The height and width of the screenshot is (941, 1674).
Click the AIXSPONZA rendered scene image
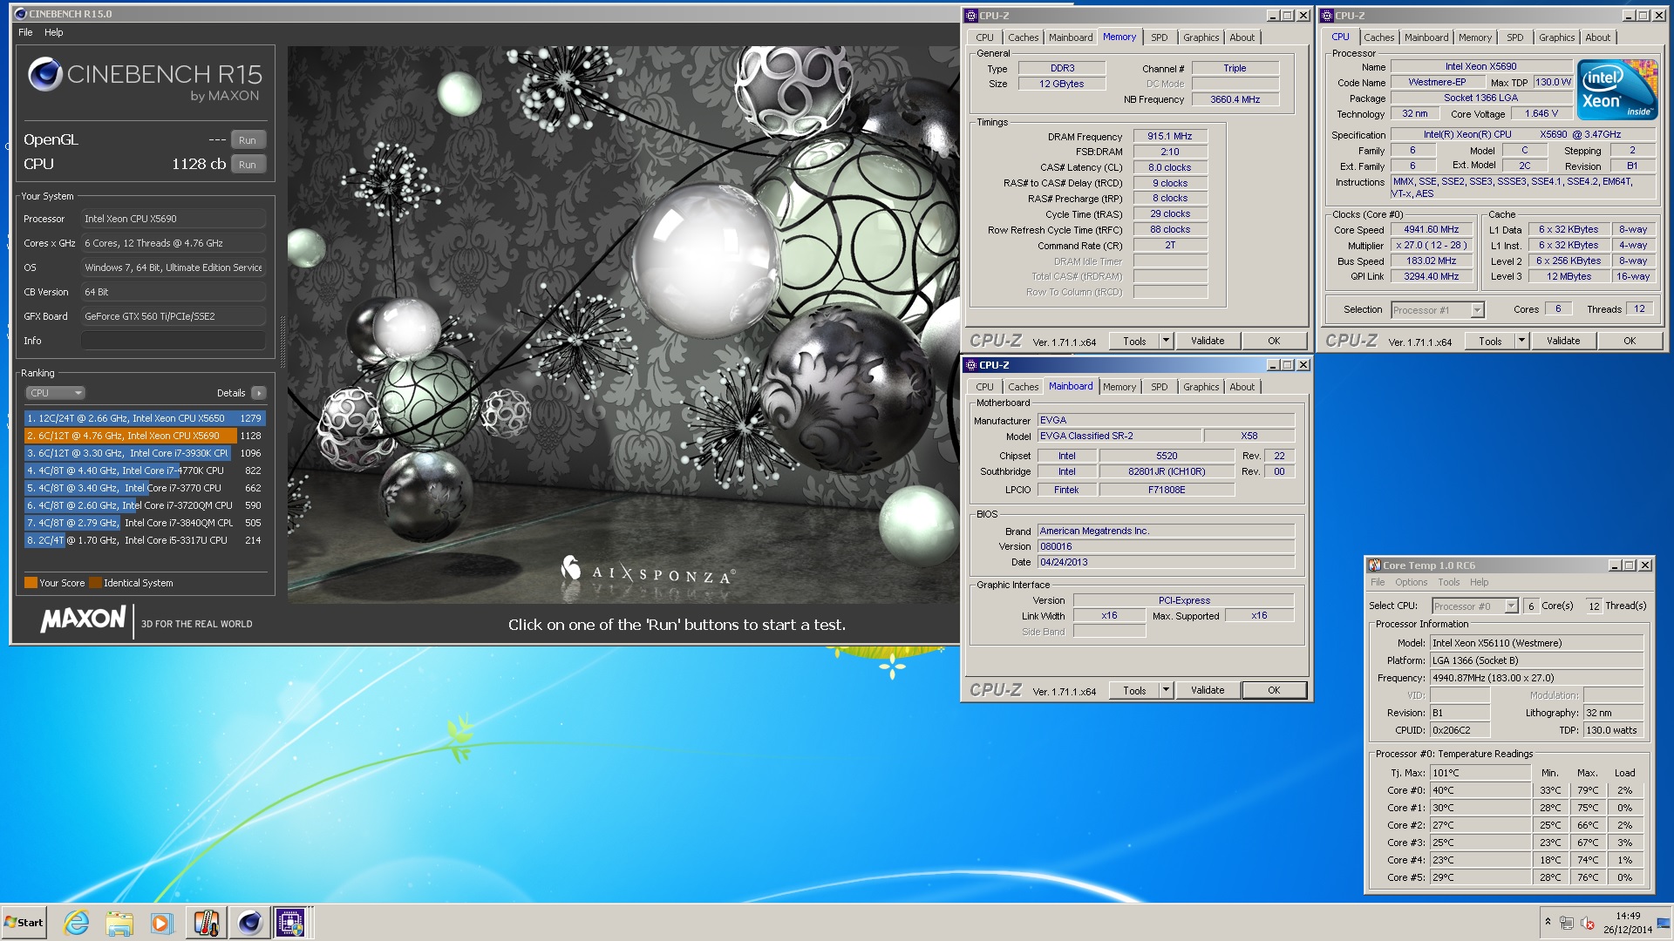pyautogui.click(x=623, y=324)
